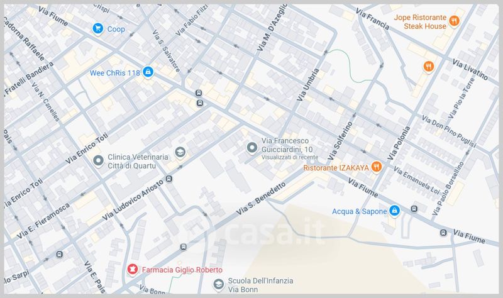
Task: Click the Ristorante IZAKAYA text label
Action: click(x=336, y=168)
